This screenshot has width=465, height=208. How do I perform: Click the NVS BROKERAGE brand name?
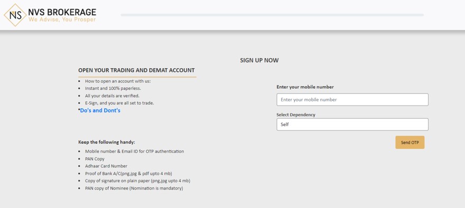(62, 12)
